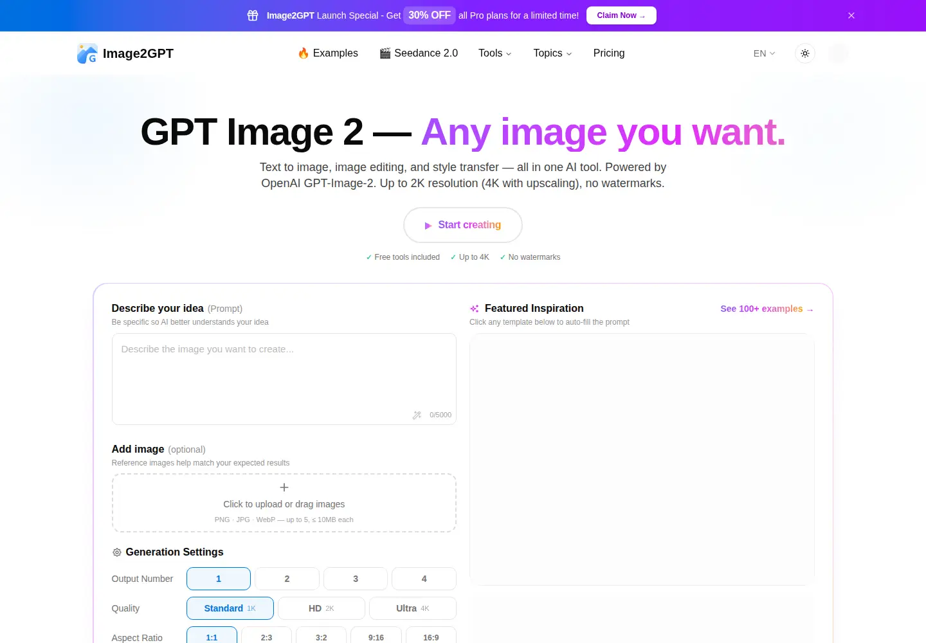Click the play icon in Start creating
The image size is (926, 643).
(428, 226)
